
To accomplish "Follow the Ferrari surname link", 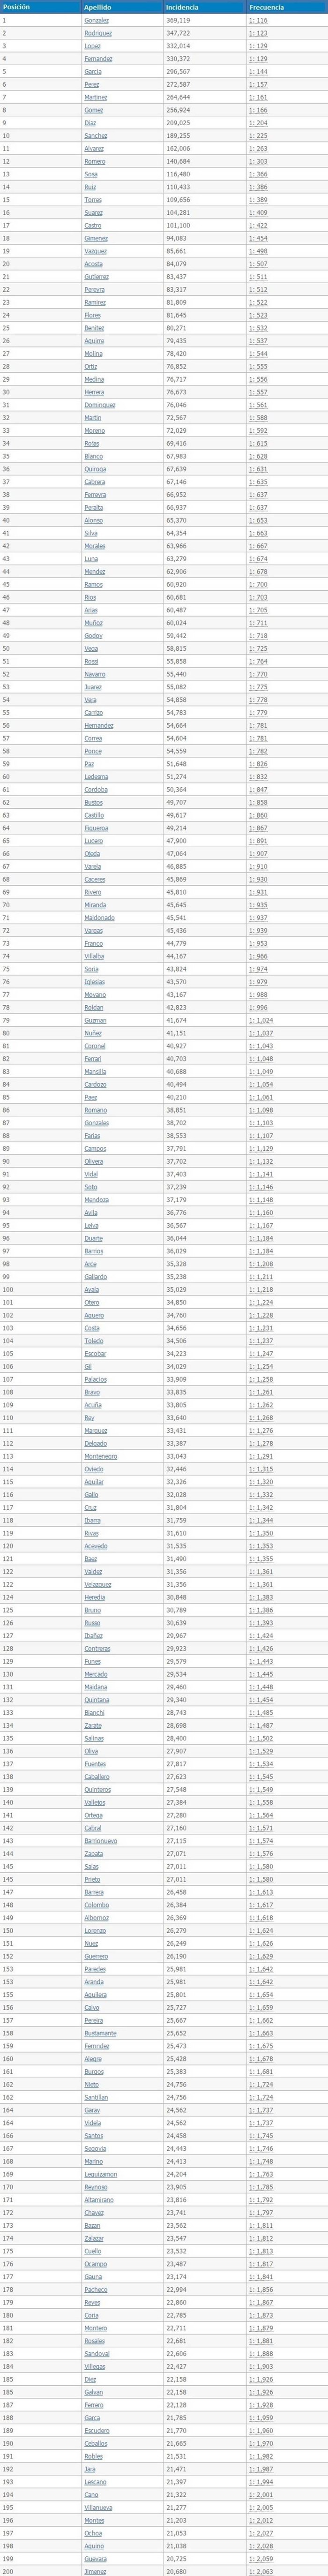I will 93,1058.
